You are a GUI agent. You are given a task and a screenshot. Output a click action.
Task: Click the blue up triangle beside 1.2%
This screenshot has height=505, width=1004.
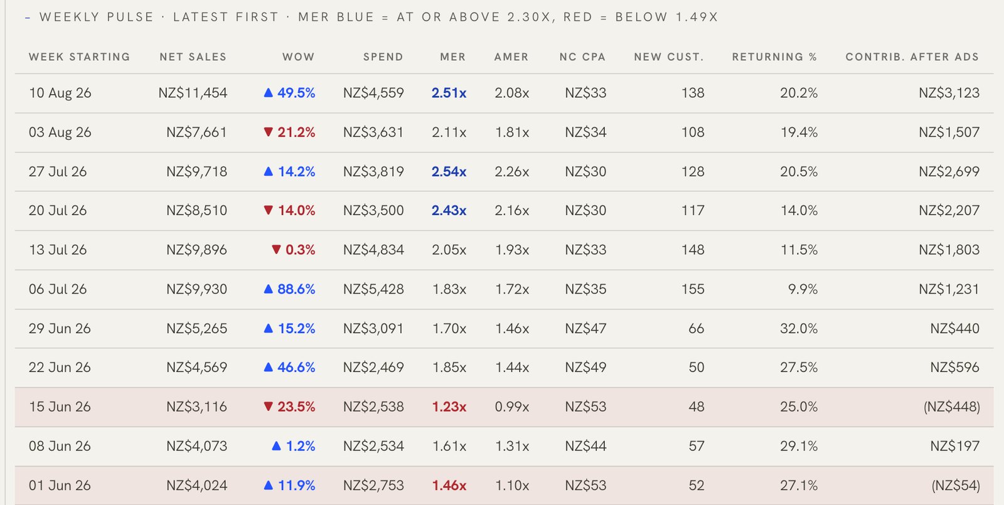pos(276,446)
